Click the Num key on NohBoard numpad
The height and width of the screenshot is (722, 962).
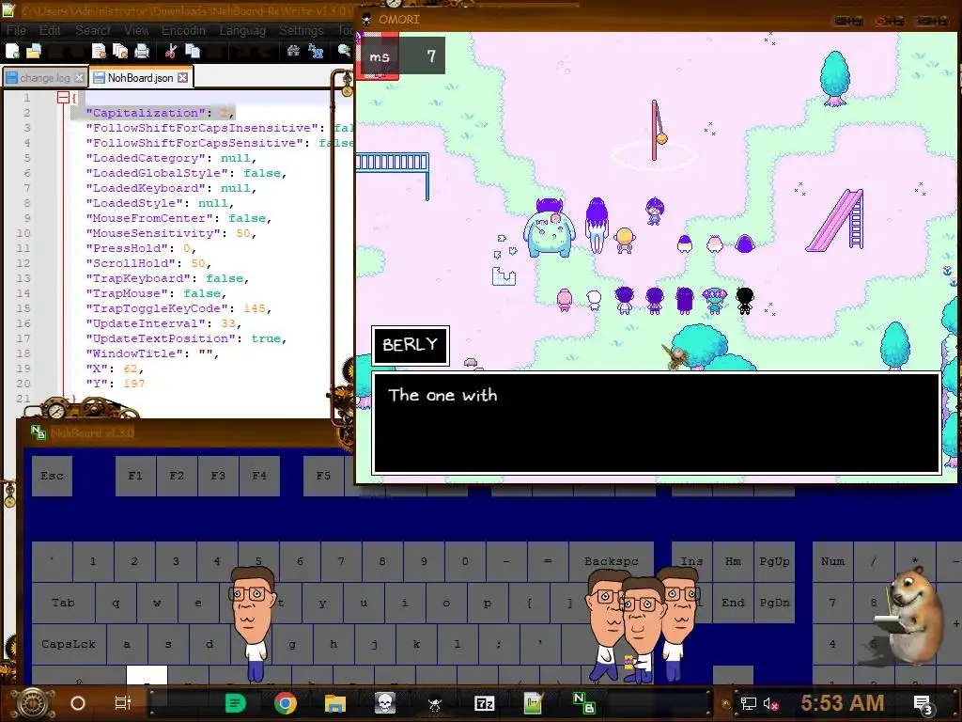pyautogui.click(x=832, y=561)
